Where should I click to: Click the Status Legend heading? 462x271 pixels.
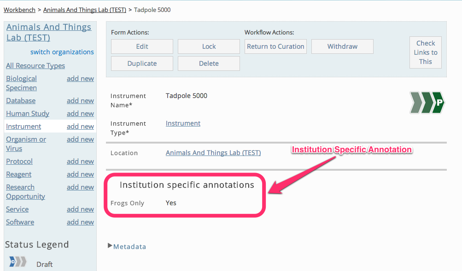click(37, 244)
